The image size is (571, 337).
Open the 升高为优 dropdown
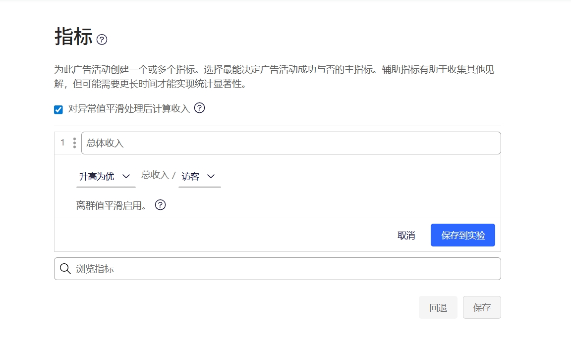click(106, 176)
